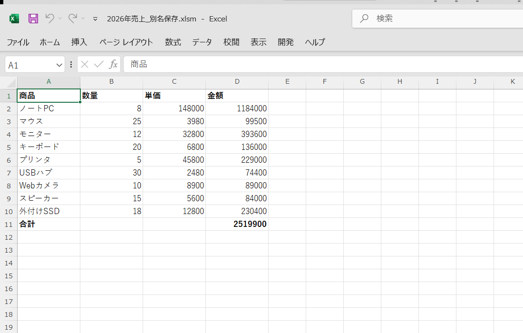This screenshot has height=333, width=523.
Task: Click the formula bar options dots
Action: (x=71, y=64)
